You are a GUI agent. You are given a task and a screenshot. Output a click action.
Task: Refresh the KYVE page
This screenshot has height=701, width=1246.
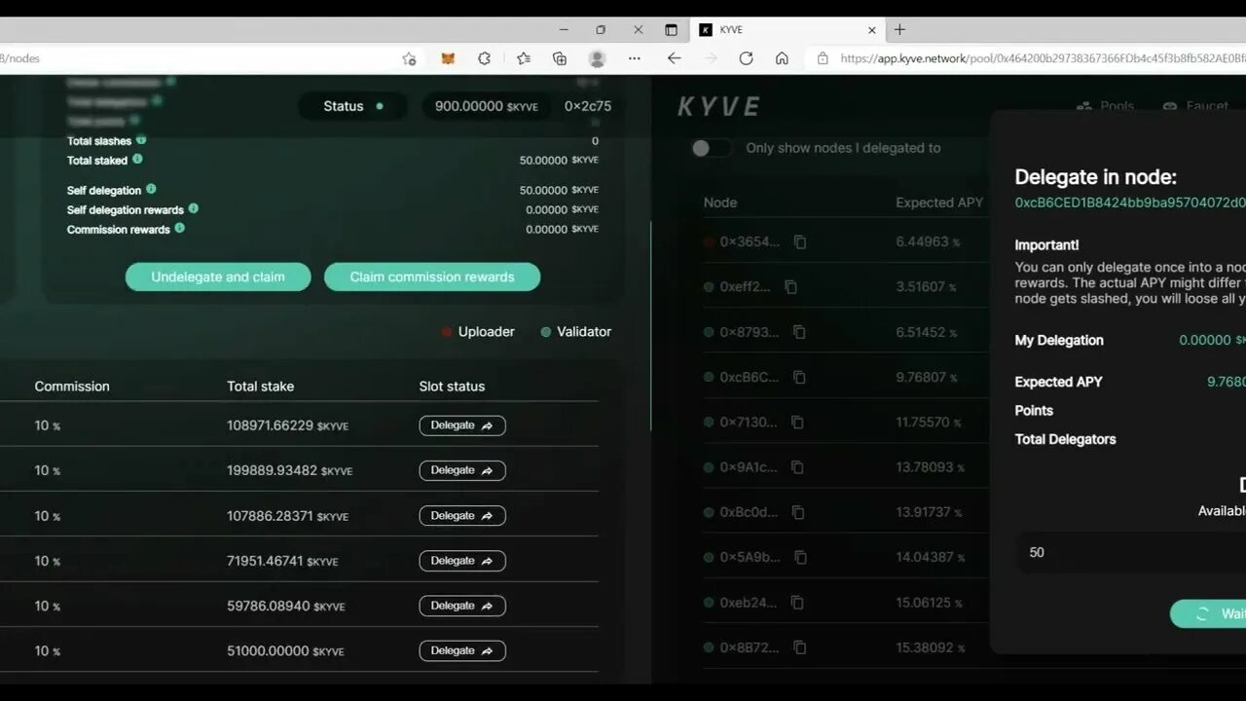coord(746,58)
